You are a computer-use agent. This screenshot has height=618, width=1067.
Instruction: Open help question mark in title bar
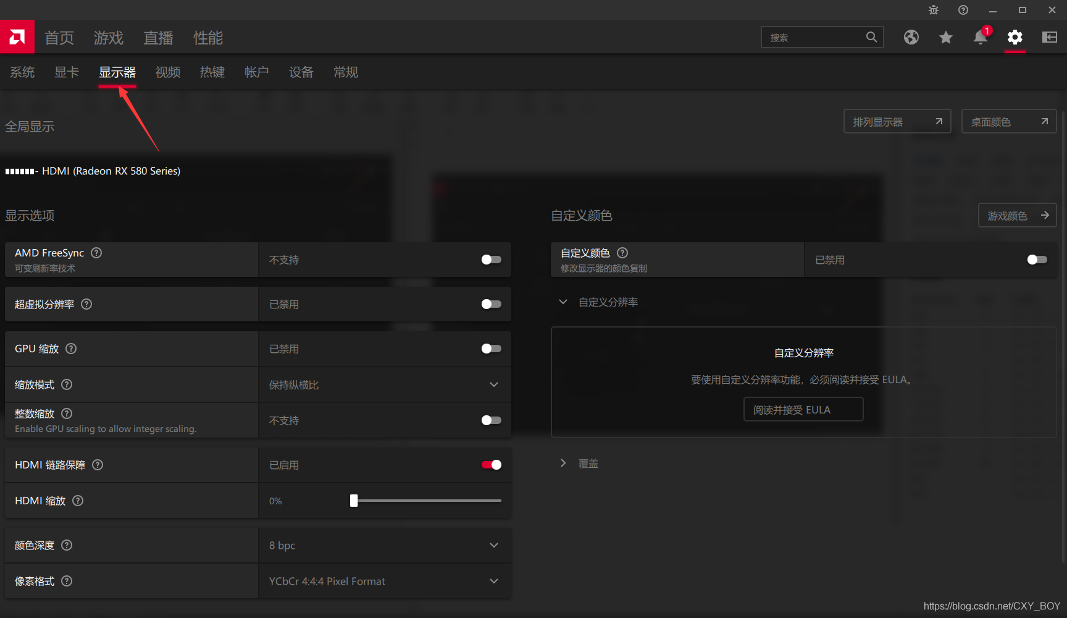tap(963, 10)
